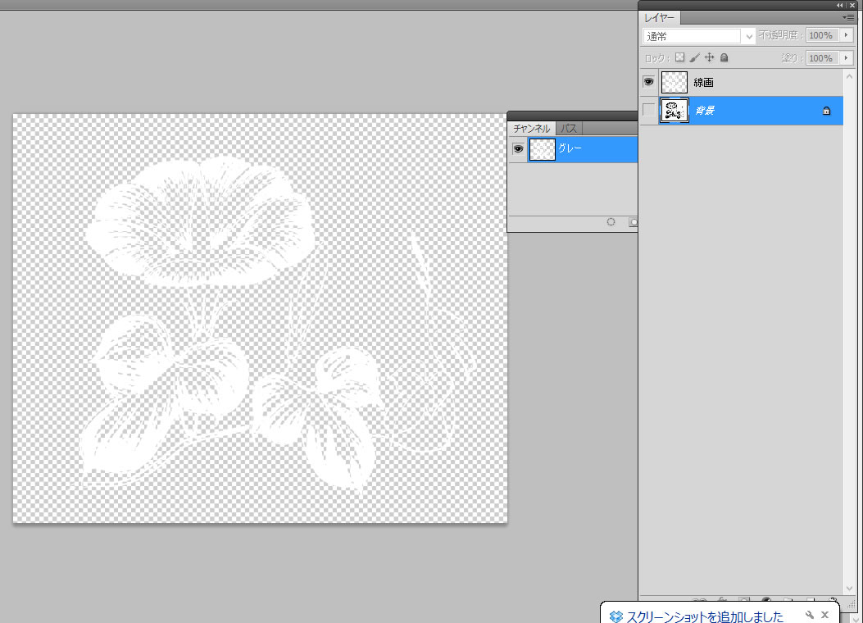Click the lock position move icon
Viewport: 863px width, 623px height.
pyautogui.click(x=710, y=58)
